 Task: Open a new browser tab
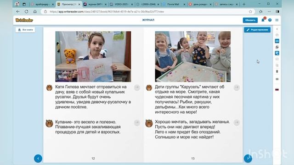coord(244,4)
